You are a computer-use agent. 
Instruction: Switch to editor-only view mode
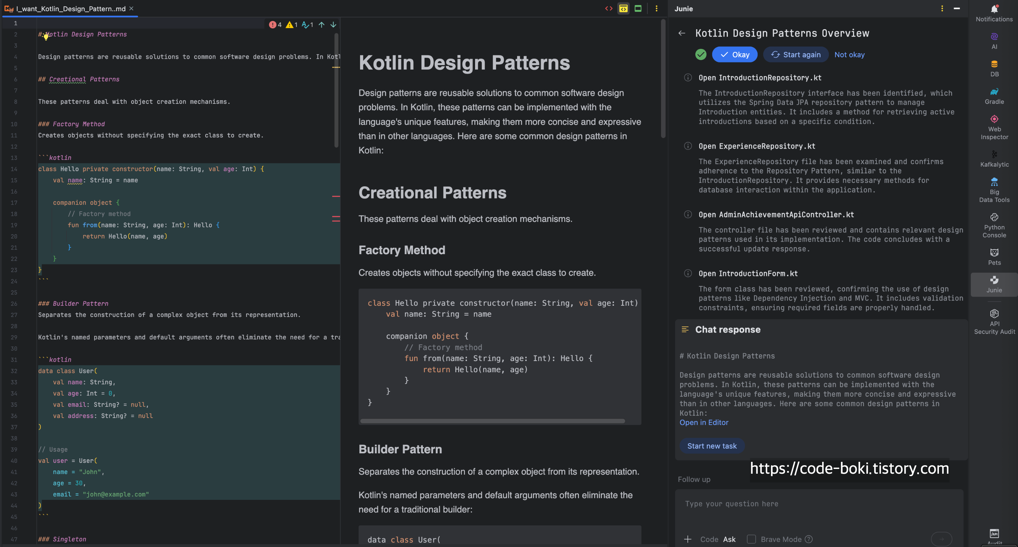click(x=608, y=8)
